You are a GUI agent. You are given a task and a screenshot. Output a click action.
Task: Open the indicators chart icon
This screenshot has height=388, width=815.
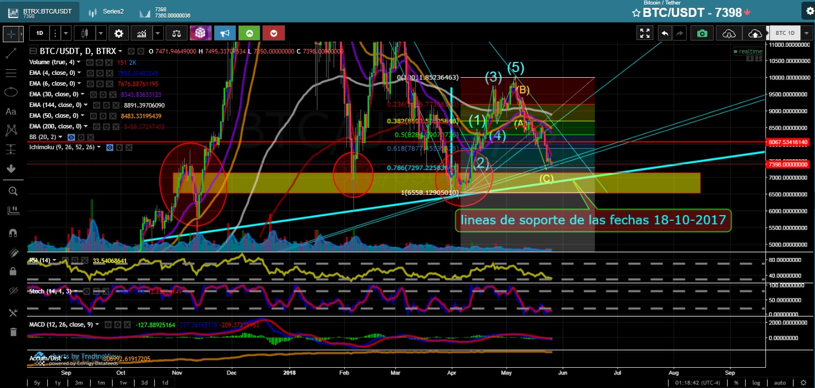[141, 33]
